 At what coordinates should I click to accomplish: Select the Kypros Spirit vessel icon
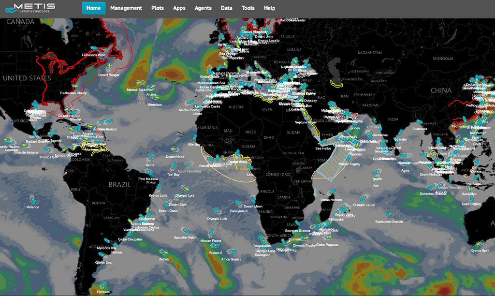[x=480, y=244]
